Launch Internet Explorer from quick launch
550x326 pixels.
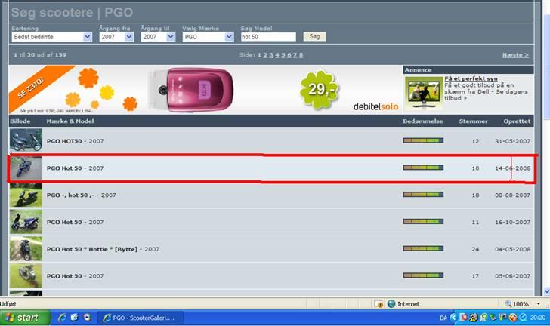tap(62, 318)
